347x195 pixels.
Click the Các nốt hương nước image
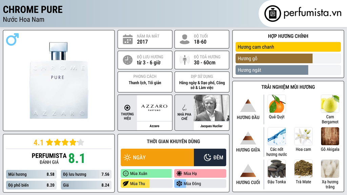[277, 136]
